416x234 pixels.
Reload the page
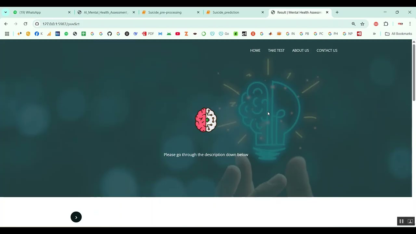pos(25,24)
